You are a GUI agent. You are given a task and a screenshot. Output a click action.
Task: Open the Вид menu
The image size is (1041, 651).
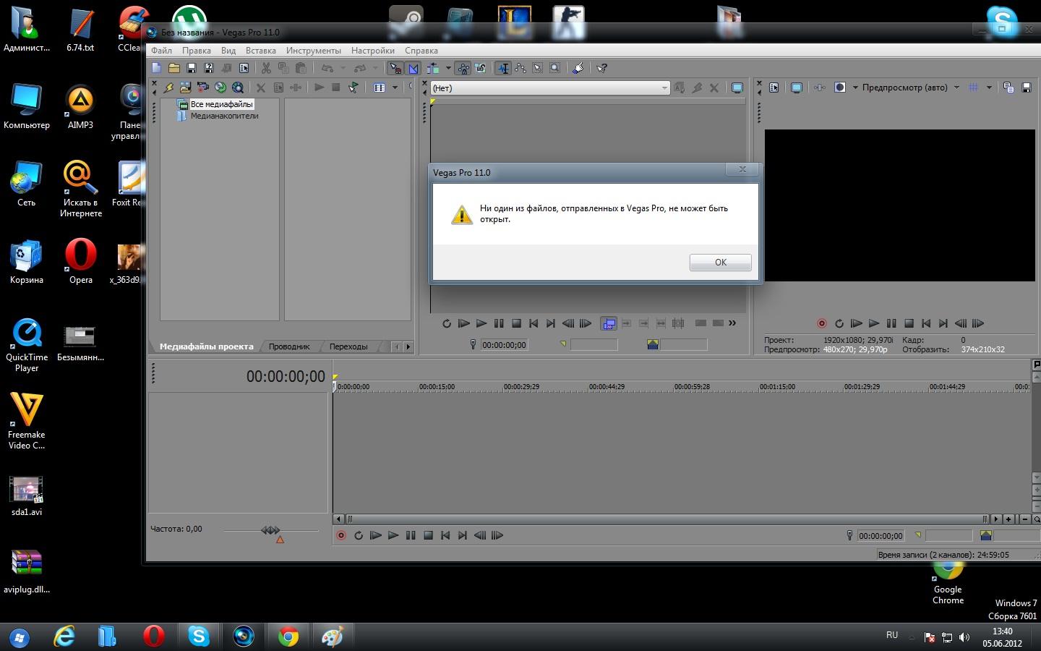(228, 51)
